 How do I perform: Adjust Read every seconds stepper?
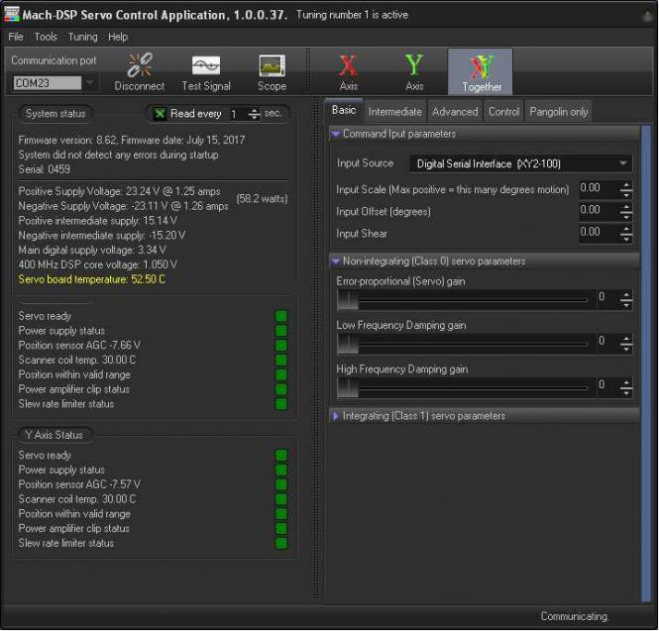coord(255,114)
